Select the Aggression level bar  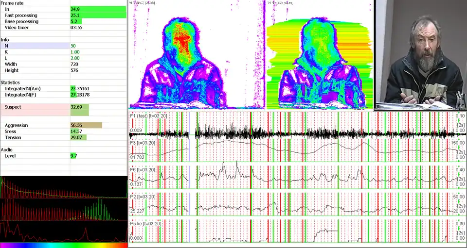(x=86, y=125)
